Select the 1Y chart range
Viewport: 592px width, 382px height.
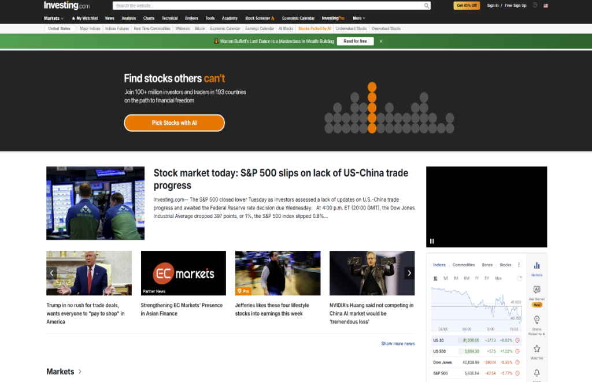[477, 278]
